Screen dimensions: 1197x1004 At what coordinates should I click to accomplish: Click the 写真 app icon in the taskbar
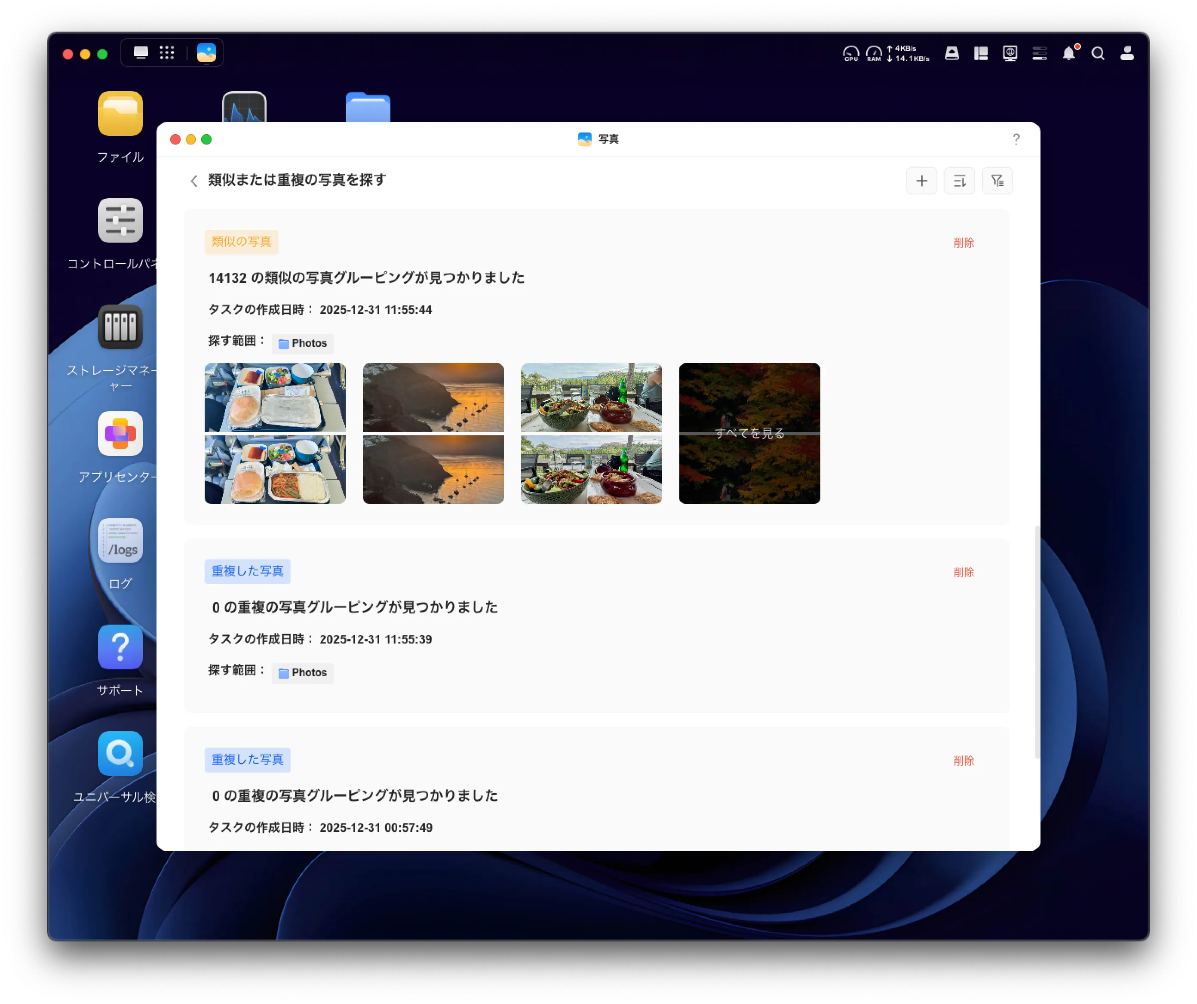(206, 52)
